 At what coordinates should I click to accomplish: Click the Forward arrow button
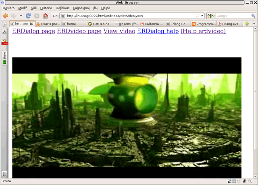tap(14, 16)
